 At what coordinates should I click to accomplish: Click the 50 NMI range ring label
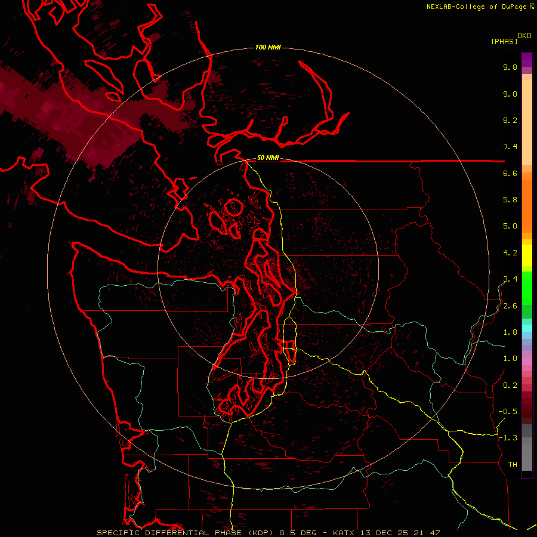point(268,158)
